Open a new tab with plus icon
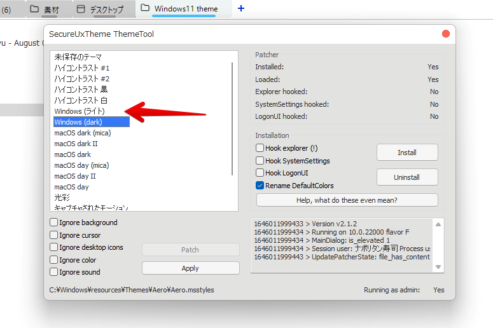This screenshot has height=328, width=493. click(x=241, y=8)
